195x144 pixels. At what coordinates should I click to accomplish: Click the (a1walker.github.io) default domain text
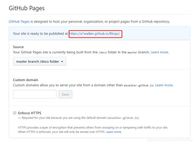[123, 118]
